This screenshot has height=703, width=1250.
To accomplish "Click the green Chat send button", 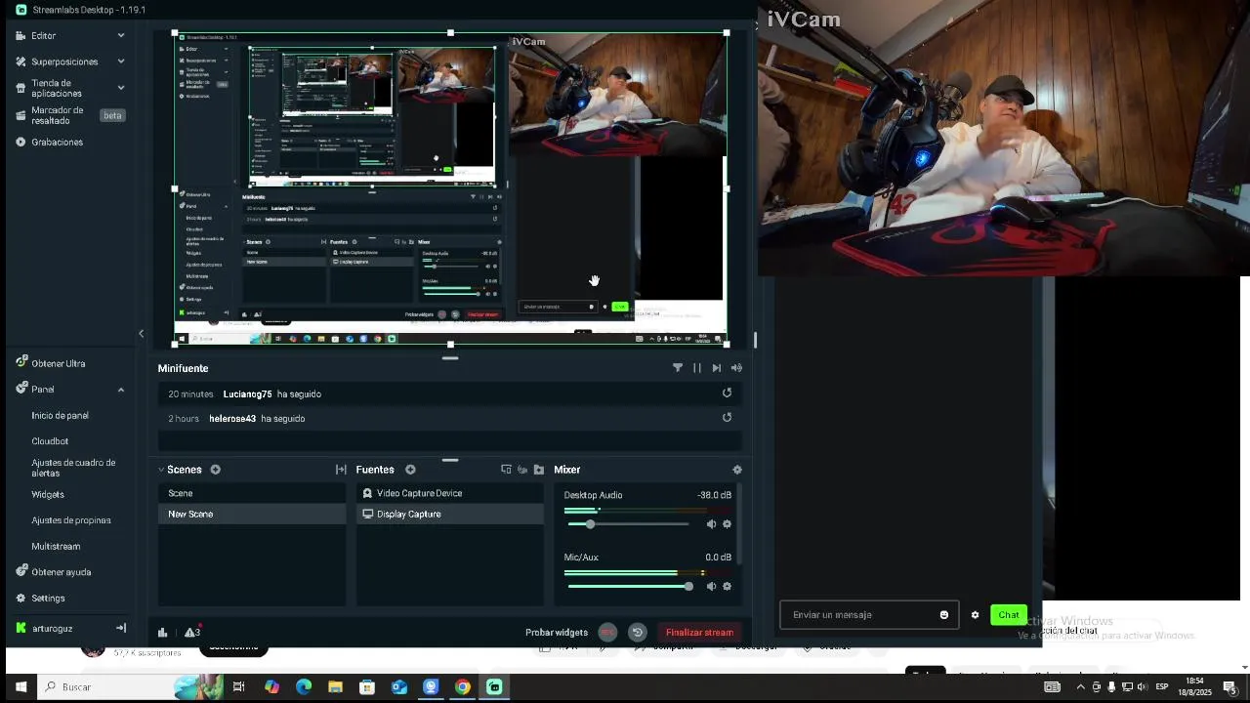I will point(1009,615).
